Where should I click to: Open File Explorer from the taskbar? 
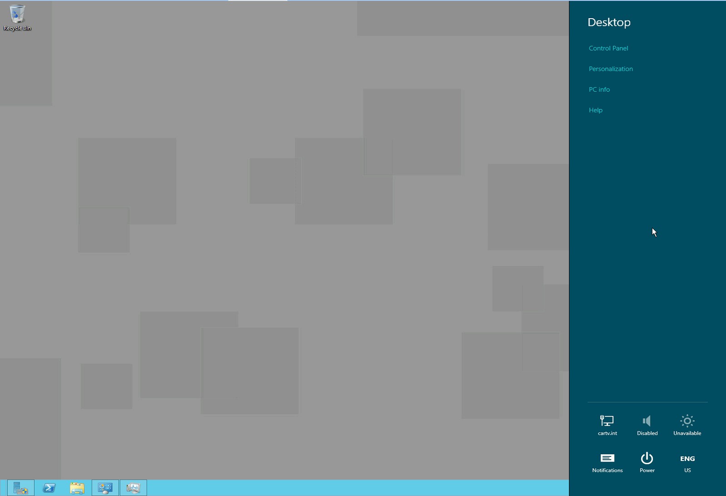click(77, 488)
